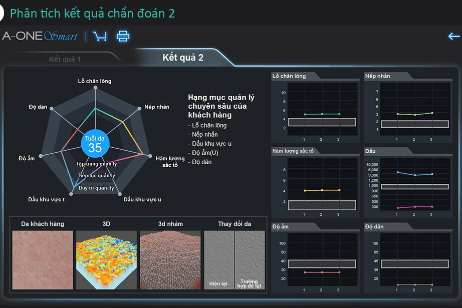Click the Trường hợp để lại image

point(250,259)
